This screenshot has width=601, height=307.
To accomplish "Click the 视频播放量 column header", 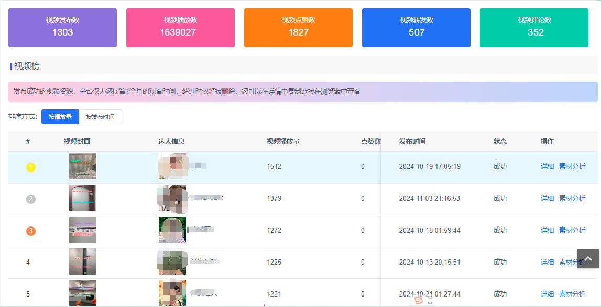I will tap(283, 142).
